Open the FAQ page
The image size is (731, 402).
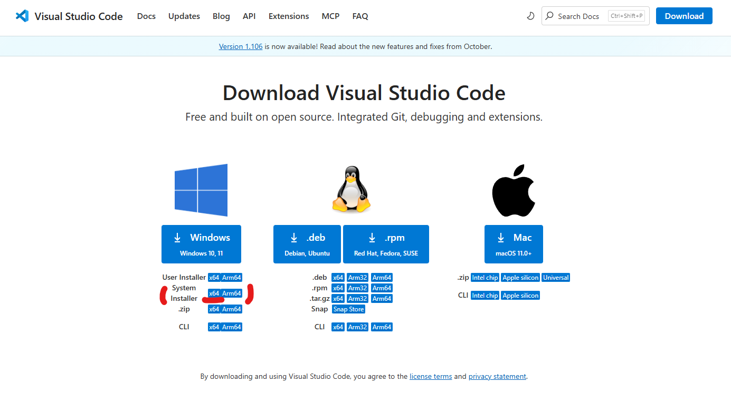360,16
